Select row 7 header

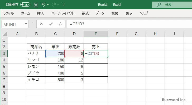(4, 80)
